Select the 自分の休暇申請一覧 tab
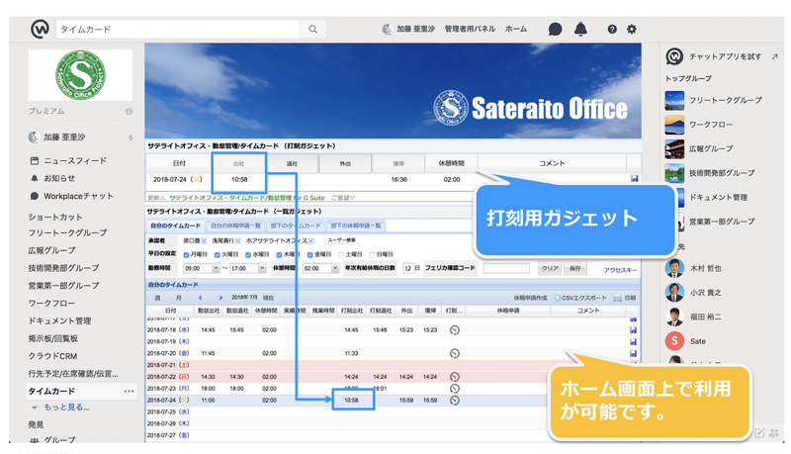791x454 pixels. click(235, 226)
